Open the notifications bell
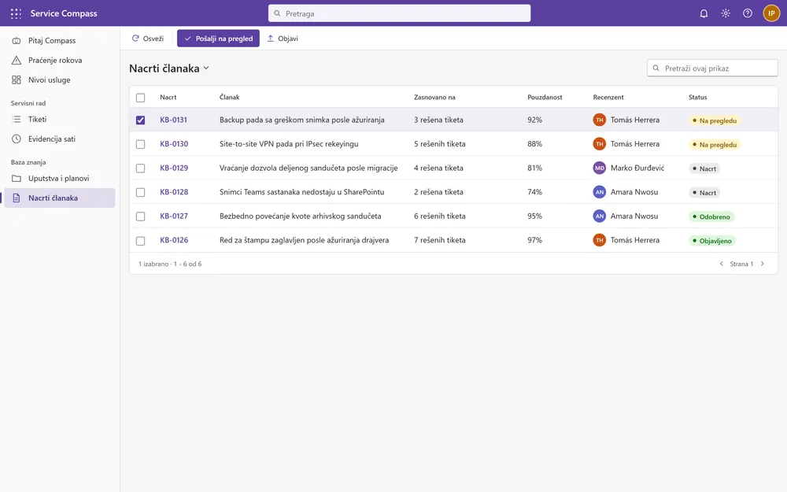The width and height of the screenshot is (787, 492). (704, 13)
